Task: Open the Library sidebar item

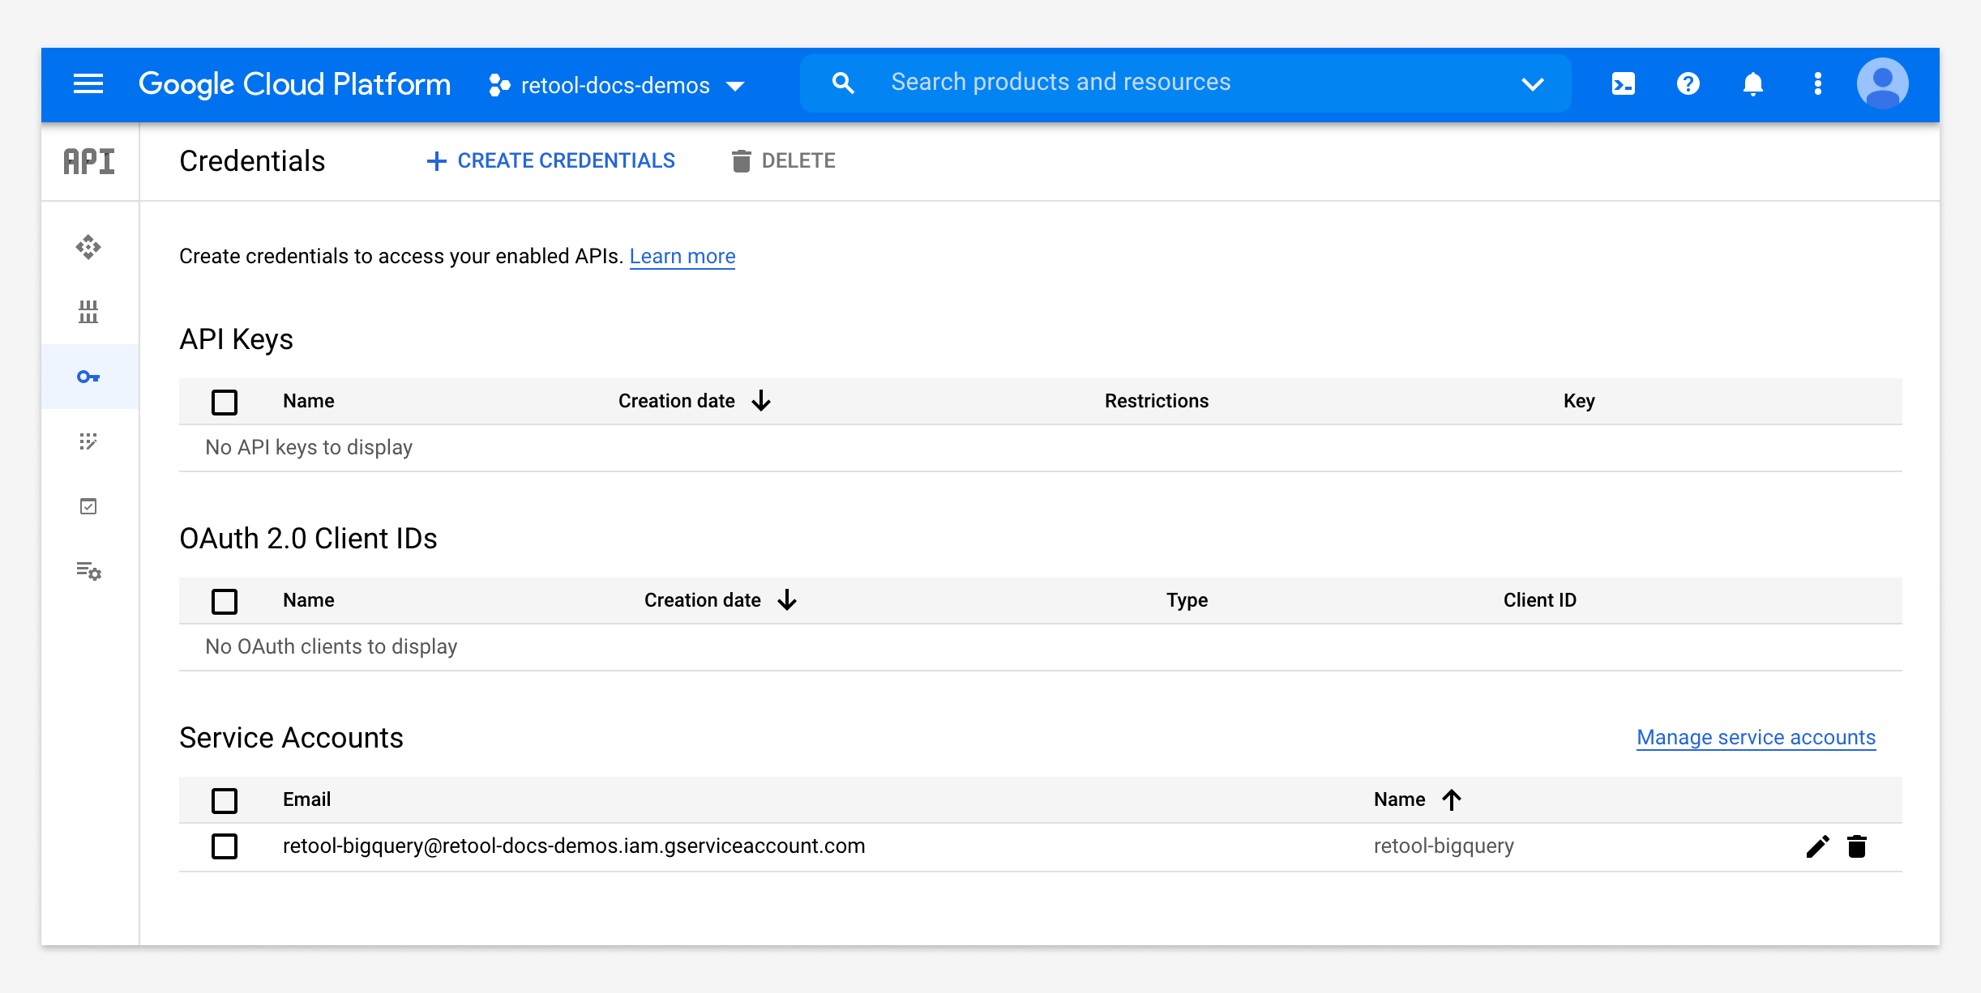Action: (88, 312)
